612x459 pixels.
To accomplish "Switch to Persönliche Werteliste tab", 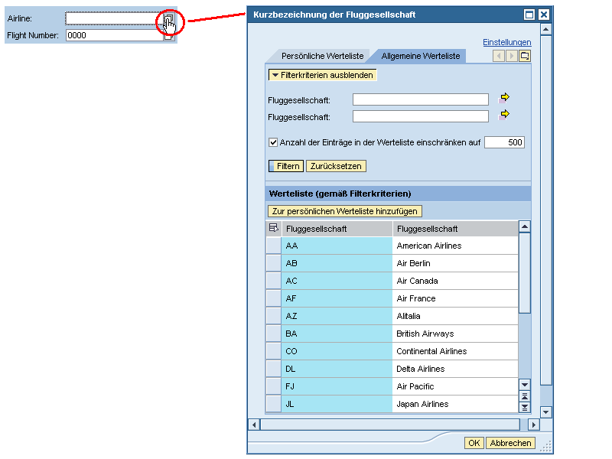I will coord(321,57).
